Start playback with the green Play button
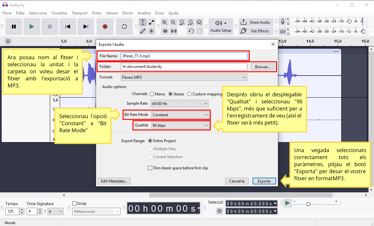 pos(32,27)
